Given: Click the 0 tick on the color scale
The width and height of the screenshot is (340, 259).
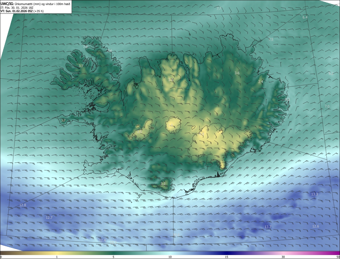Looking at the screenshot, I should tap(1, 257).
